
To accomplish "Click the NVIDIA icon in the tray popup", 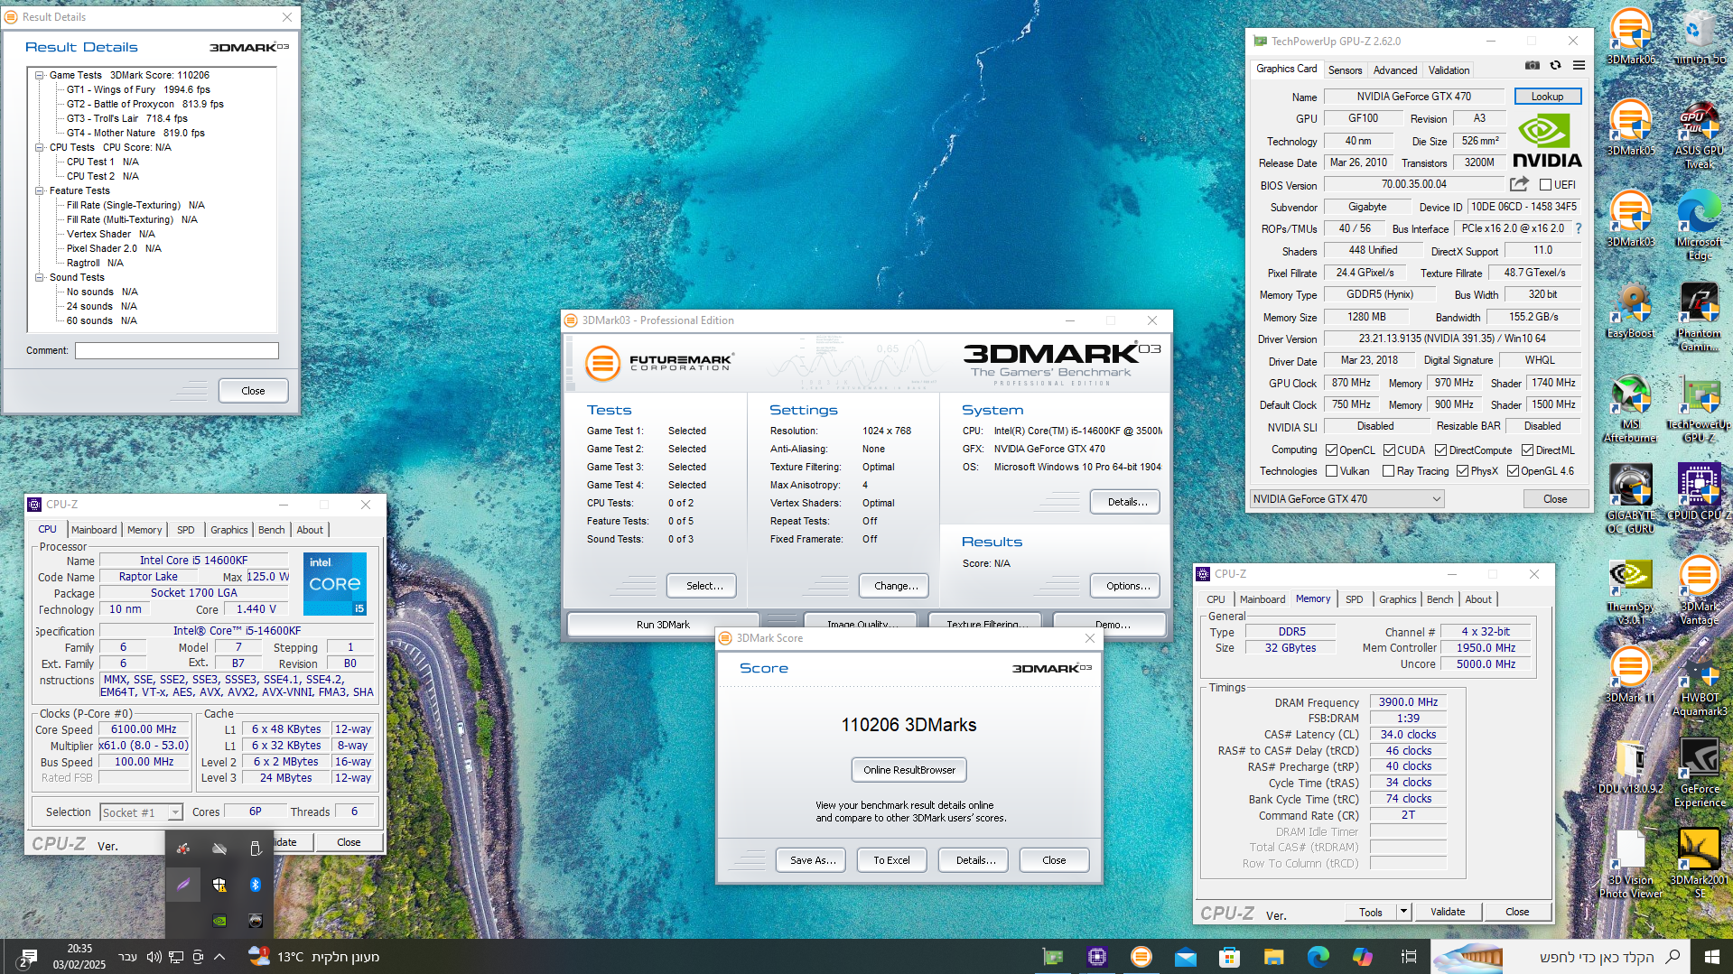I will [x=219, y=921].
